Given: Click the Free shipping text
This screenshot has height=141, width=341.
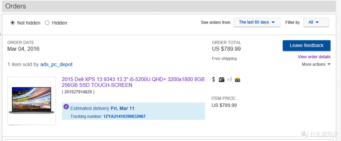Looking at the screenshot, I should [224, 58].
